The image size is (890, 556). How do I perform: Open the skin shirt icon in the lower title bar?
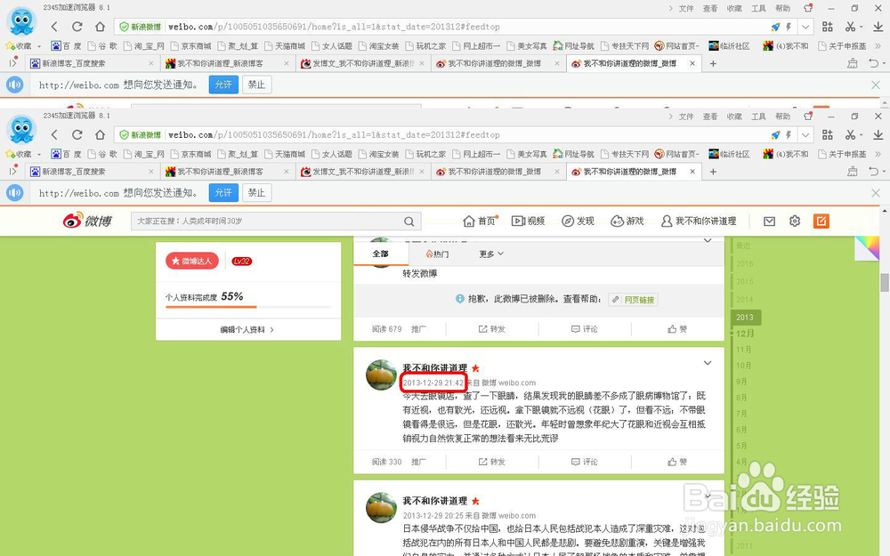pyautogui.click(x=808, y=117)
